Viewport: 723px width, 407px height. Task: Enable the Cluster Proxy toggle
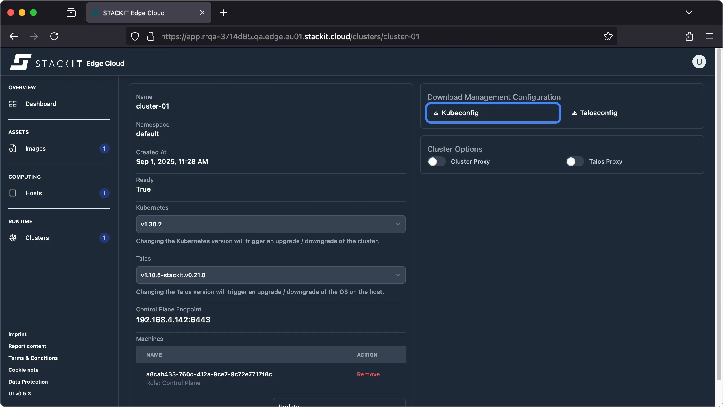[x=435, y=161]
